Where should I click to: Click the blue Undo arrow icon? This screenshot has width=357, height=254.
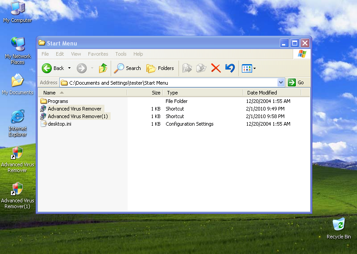pyautogui.click(x=230, y=68)
